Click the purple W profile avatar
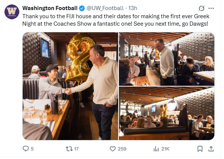Image resolution: width=224 pixels, height=159 pixels. click(x=12, y=12)
